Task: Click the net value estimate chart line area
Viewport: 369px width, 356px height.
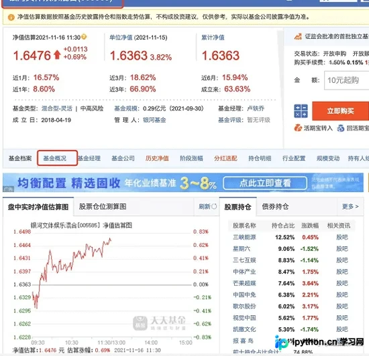Action: [x=111, y=284]
